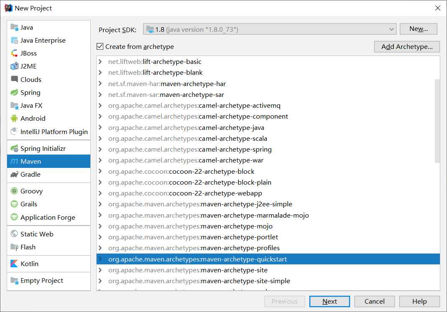Screen dimensions: 447x312
Task: Click the Java Enterprise icon
Action: pyautogui.click(x=14, y=41)
